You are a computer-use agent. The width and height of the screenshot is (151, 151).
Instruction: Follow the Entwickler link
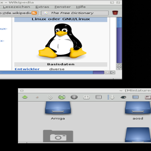click(x=27, y=69)
